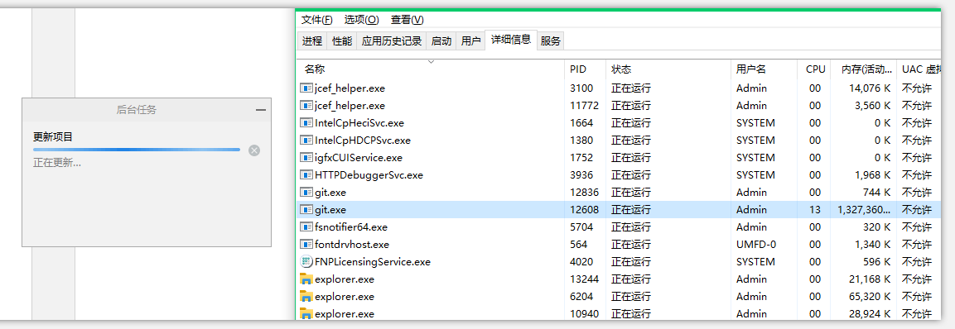The image size is (955, 329).
Task: Switch to the 服务 tab
Action: pos(550,41)
